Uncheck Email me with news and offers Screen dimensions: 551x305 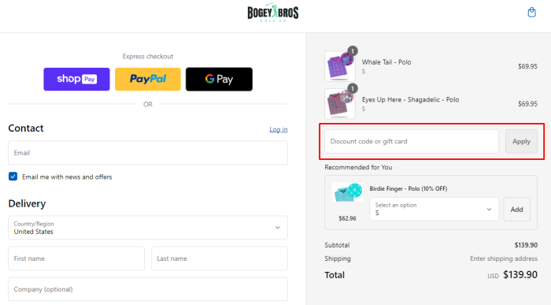pos(13,177)
